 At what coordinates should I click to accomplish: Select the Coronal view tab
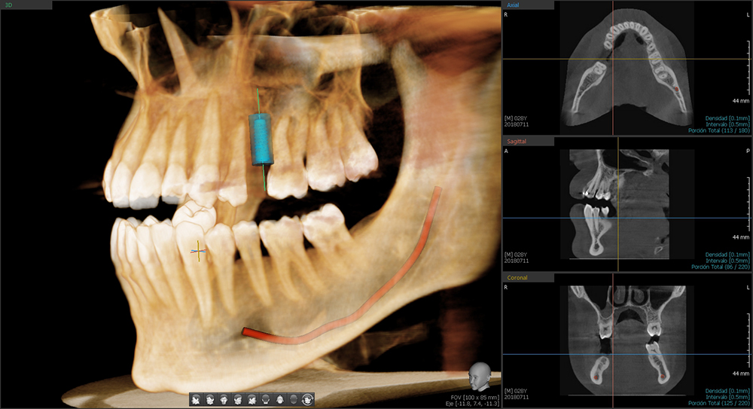520,277
